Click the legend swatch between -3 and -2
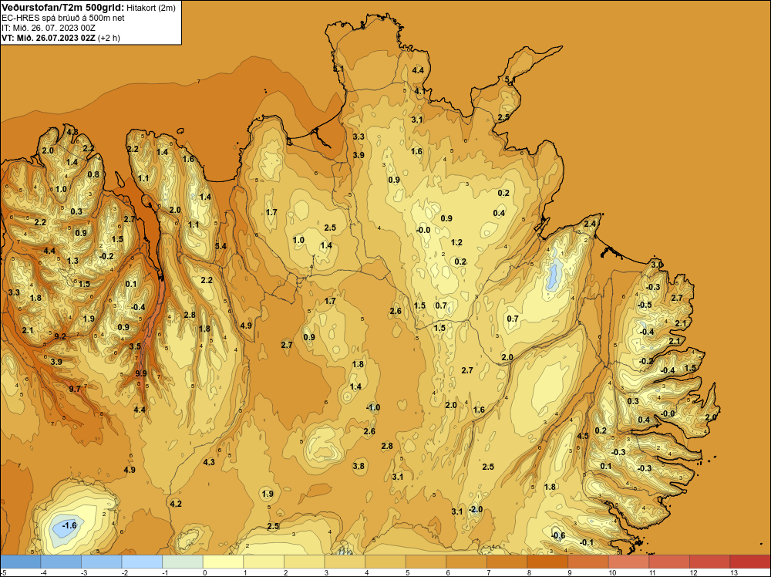This screenshot has height=577, width=771. pos(101,562)
